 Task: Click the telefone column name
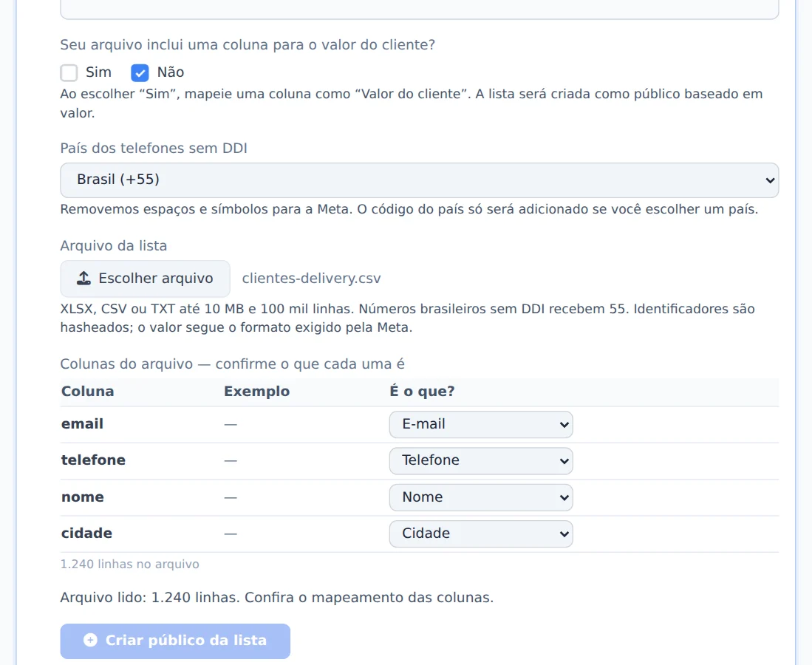point(93,460)
